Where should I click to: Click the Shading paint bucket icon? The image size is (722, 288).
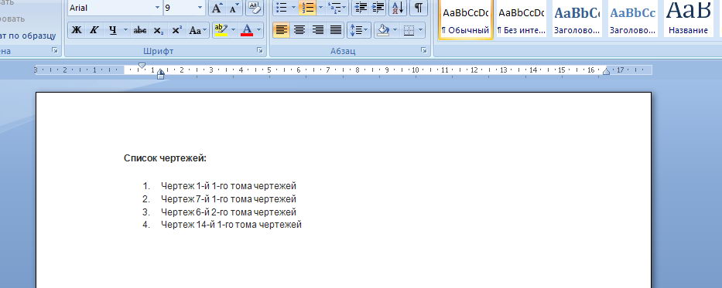coord(382,30)
